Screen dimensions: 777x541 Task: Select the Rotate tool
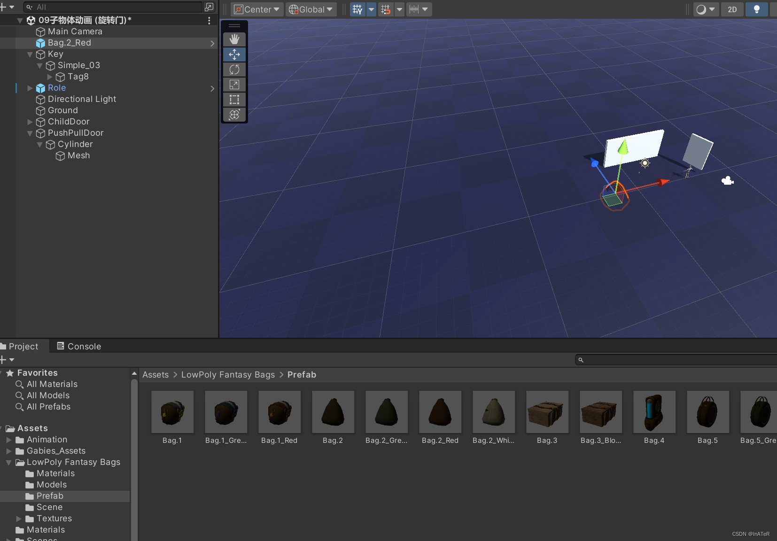click(234, 69)
